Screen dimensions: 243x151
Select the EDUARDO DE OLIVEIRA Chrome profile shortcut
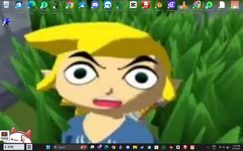pyautogui.click(x=197, y=8)
